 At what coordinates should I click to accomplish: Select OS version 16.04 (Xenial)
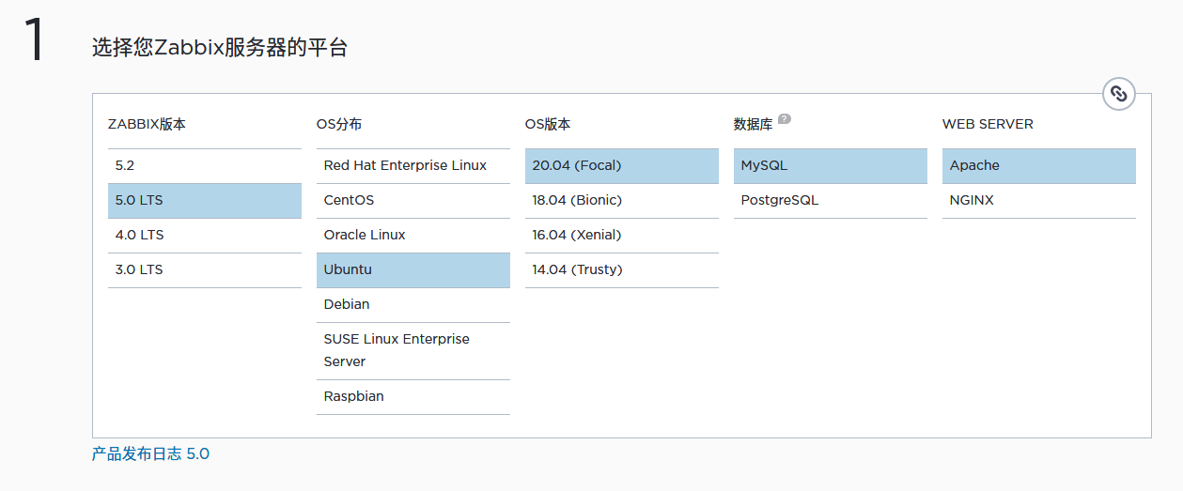point(622,235)
